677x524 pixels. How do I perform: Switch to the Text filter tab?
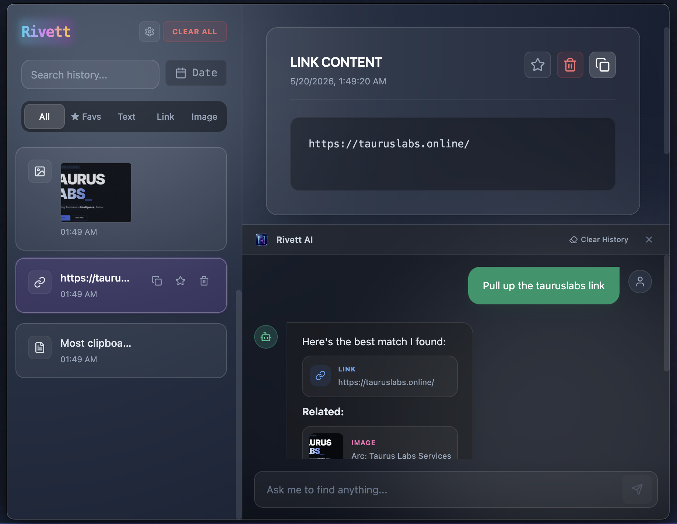(x=126, y=116)
